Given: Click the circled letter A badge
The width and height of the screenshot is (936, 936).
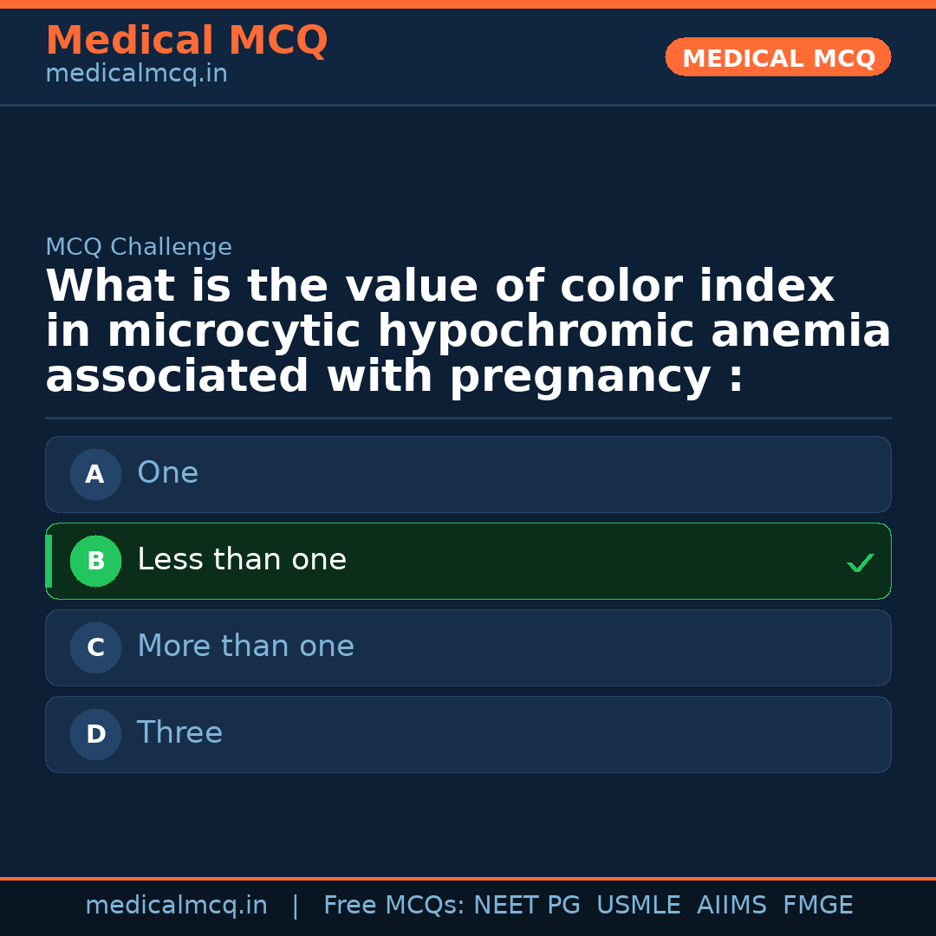Looking at the screenshot, I should 95,474.
